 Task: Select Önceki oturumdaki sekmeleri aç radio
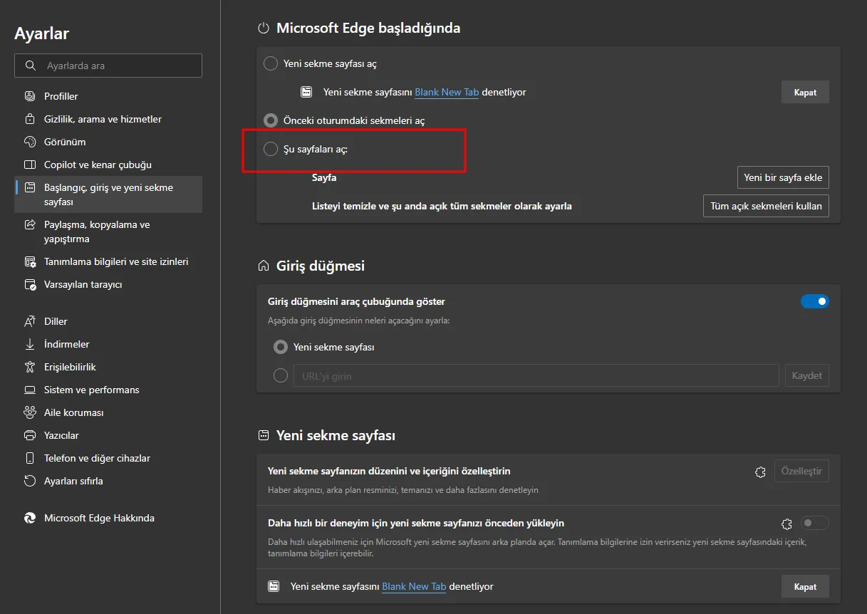coord(271,120)
